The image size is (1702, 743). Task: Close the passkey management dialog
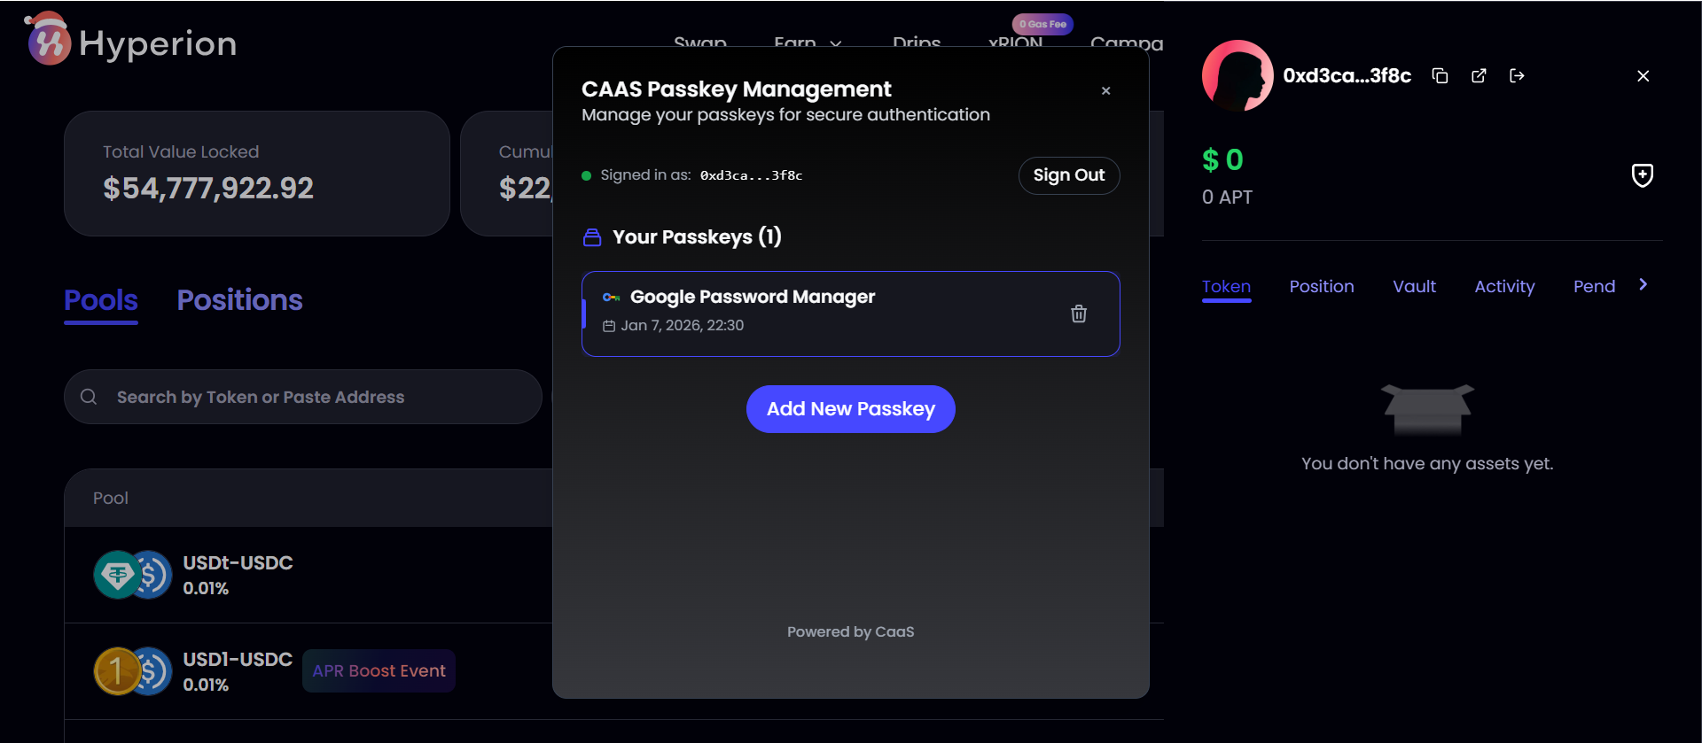[1105, 90]
